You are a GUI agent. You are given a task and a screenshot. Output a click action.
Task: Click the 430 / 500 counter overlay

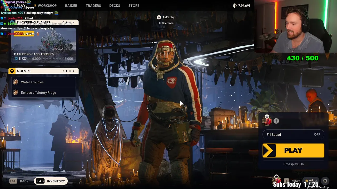tap(303, 58)
